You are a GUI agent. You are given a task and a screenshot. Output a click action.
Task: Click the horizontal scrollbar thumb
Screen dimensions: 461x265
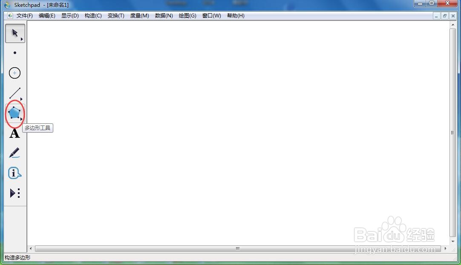[238, 248]
